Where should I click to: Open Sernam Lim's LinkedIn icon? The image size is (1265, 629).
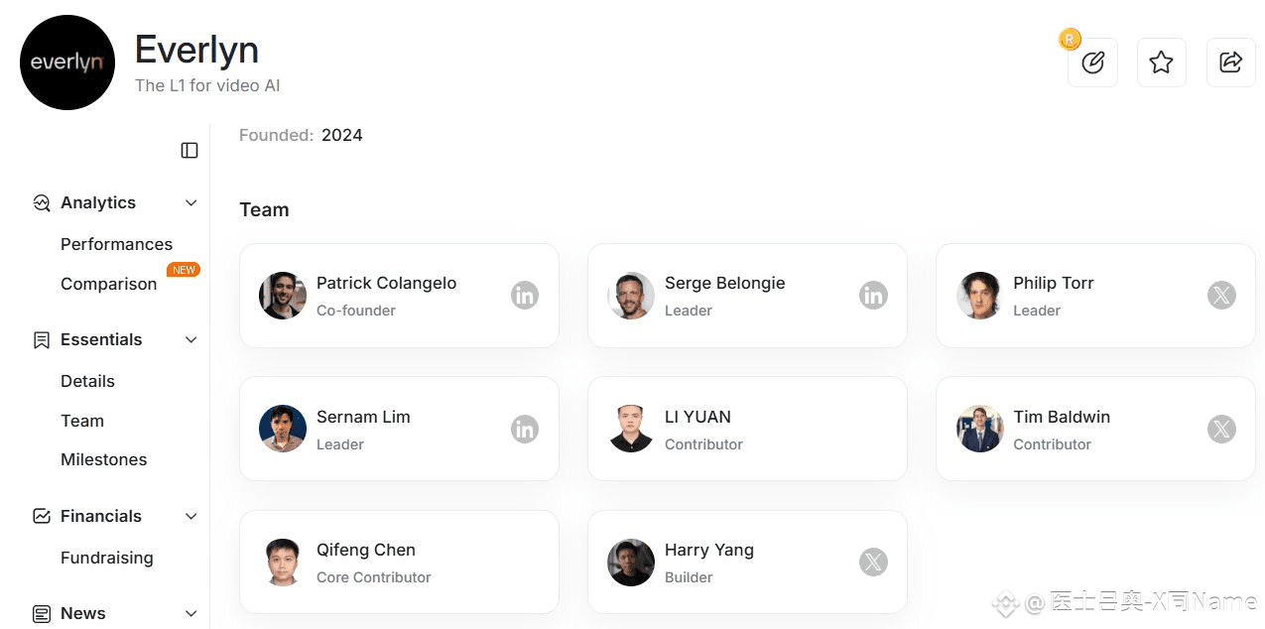point(525,429)
